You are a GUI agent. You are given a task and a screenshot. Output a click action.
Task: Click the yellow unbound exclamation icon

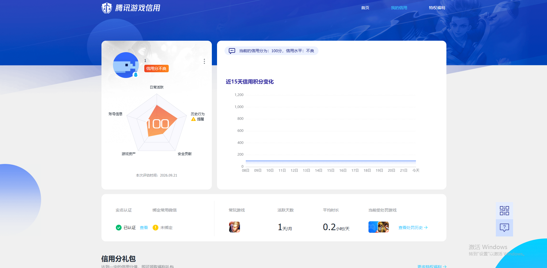[156, 228]
